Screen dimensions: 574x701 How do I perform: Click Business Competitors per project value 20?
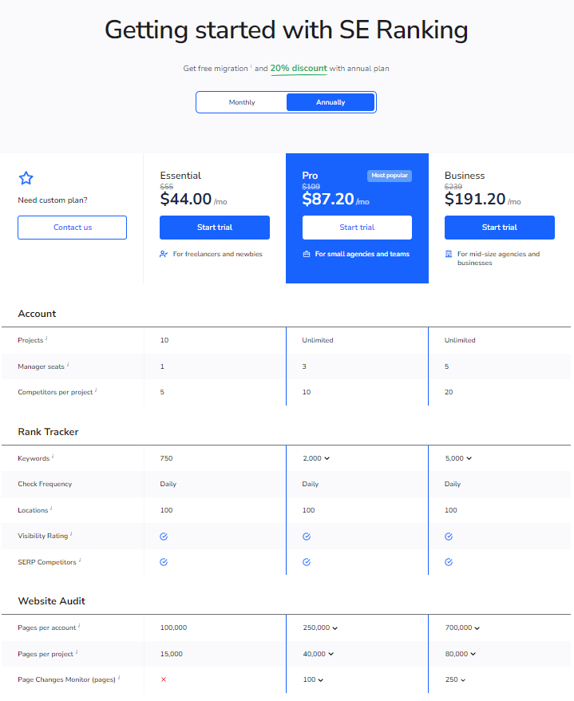(x=449, y=392)
